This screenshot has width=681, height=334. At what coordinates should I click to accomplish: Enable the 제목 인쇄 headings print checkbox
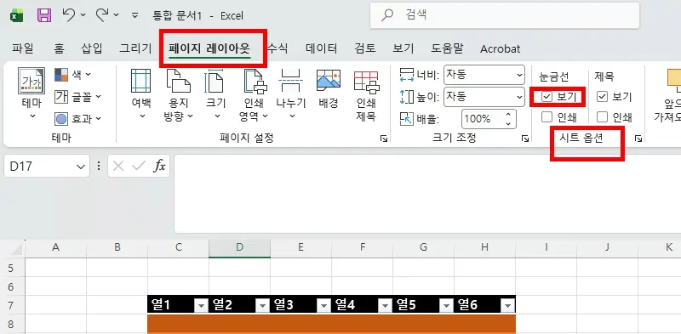[602, 117]
